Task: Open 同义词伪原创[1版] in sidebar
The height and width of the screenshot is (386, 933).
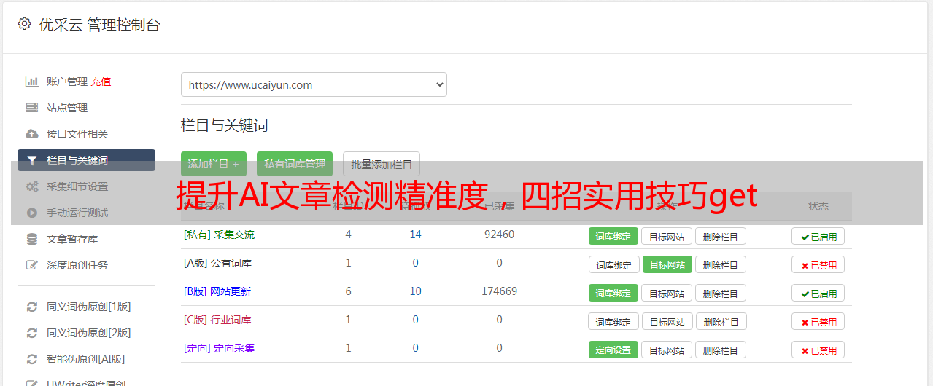Action: click(x=89, y=307)
